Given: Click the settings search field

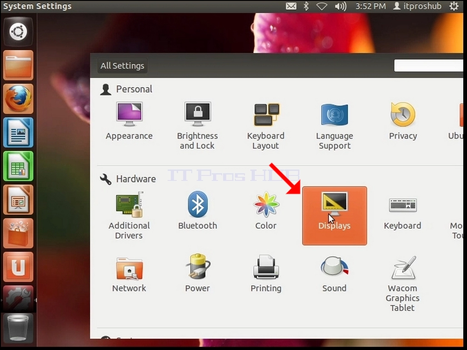Looking at the screenshot, I should [428, 65].
